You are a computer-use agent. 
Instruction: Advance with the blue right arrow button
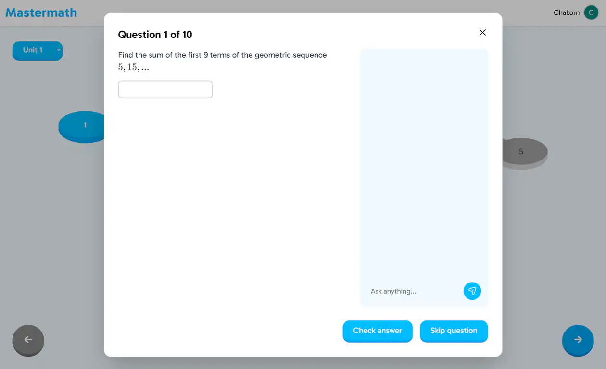[x=577, y=340]
